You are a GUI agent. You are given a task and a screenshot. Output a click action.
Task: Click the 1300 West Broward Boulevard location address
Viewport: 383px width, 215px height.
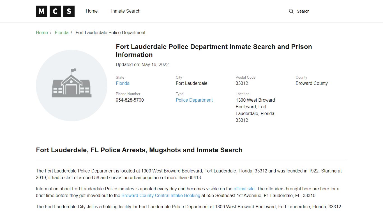255,110
